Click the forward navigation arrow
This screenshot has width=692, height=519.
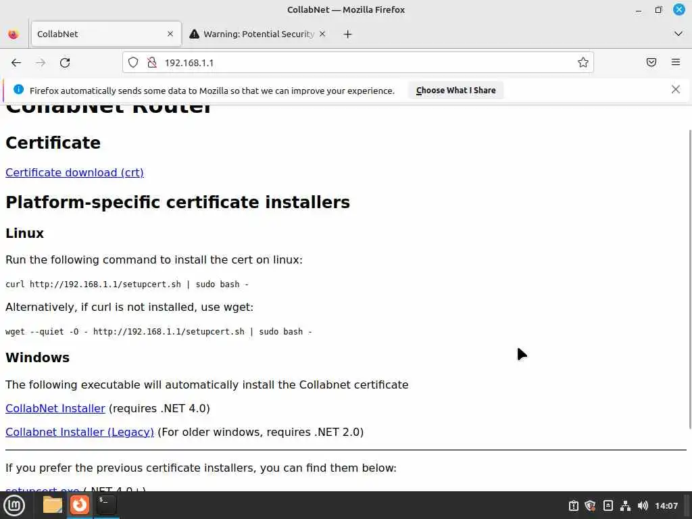(41, 63)
